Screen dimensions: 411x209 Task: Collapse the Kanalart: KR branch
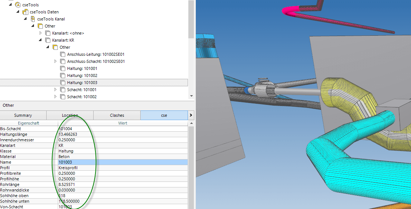coord(41,40)
